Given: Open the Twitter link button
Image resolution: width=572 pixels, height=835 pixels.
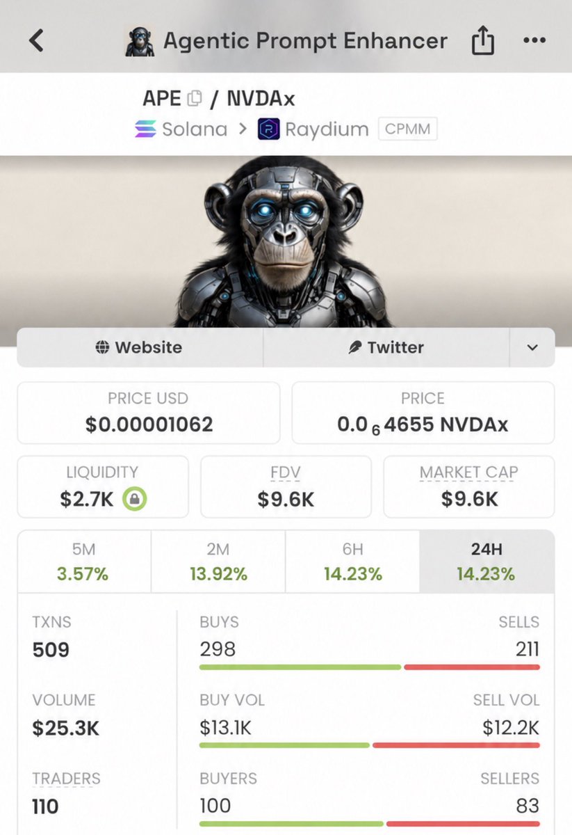Looking at the screenshot, I should (386, 347).
